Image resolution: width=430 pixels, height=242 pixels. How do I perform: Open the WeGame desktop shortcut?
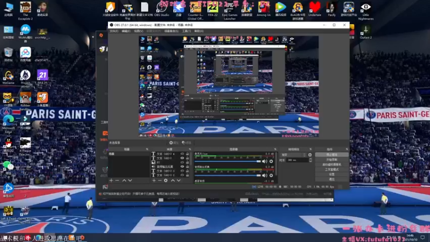coord(9,77)
